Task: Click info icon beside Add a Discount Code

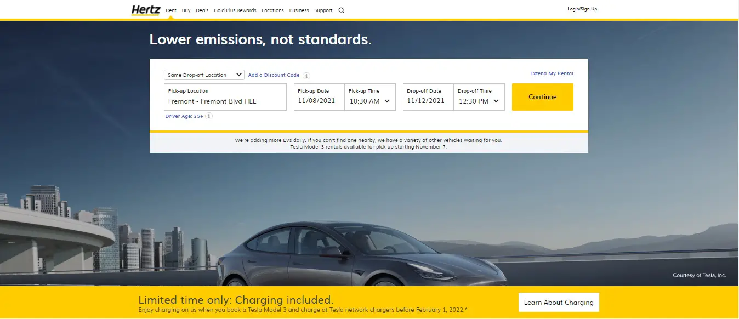Action: 306,76
